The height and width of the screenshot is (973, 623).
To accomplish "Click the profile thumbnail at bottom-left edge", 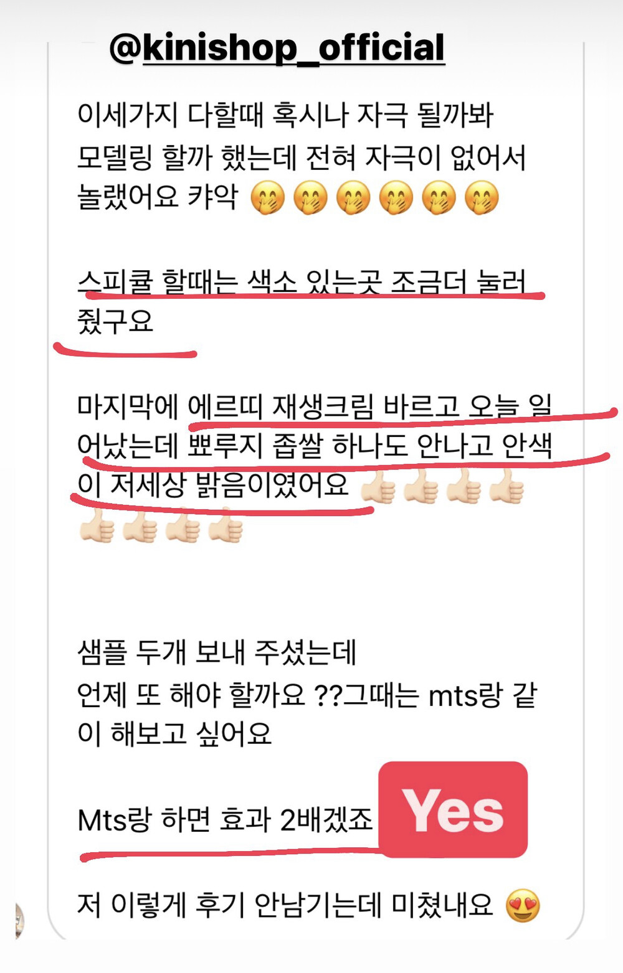I will [x=20, y=920].
